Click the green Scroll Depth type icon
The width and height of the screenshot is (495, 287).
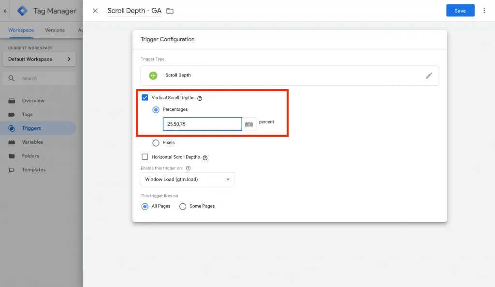pos(153,76)
